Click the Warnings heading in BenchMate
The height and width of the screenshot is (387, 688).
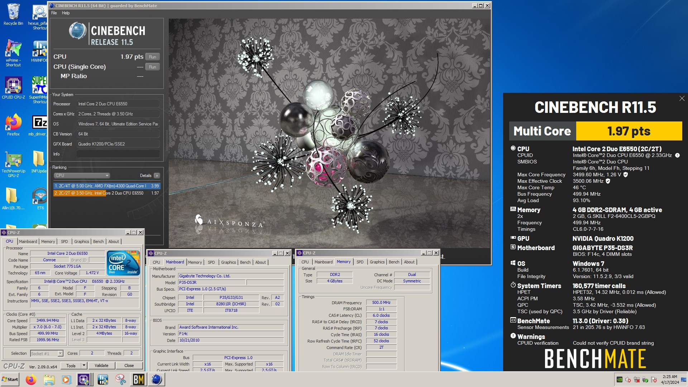pos(531,337)
